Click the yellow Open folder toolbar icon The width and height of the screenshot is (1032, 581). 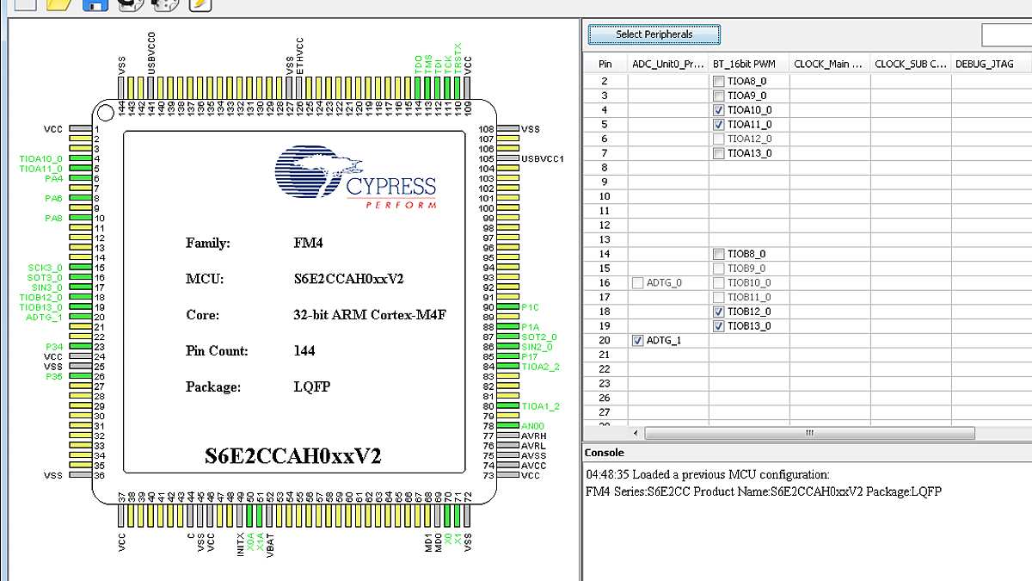pyautogui.click(x=58, y=3)
